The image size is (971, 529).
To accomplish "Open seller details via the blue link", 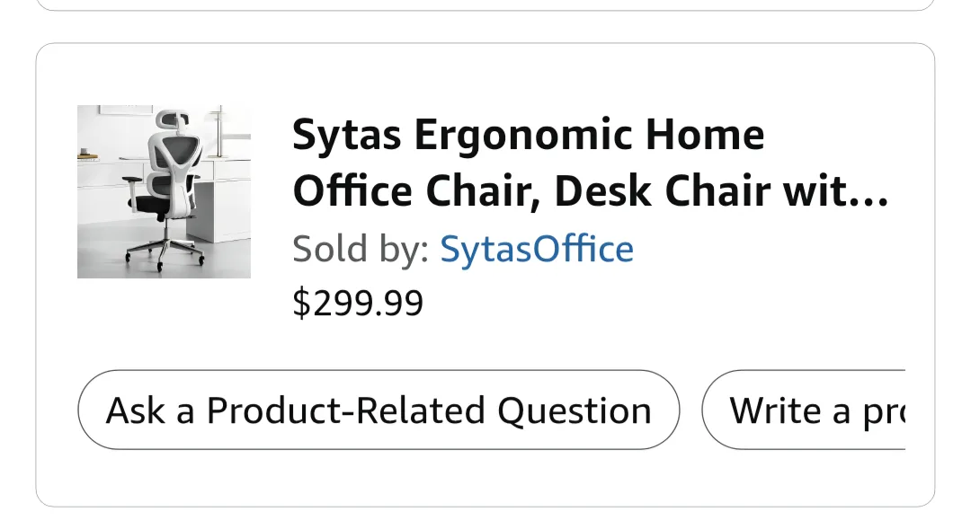I will coord(537,249).
